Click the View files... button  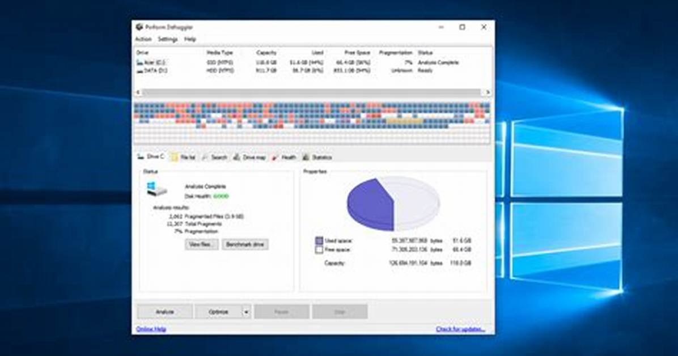tap(201, 244)
